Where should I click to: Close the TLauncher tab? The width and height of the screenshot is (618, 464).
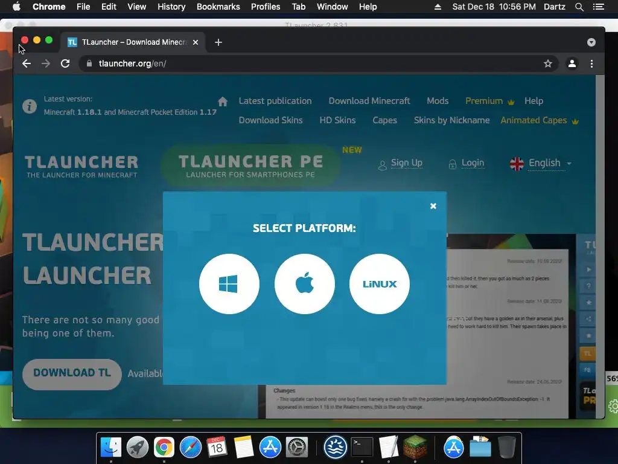tap(196, 42)
